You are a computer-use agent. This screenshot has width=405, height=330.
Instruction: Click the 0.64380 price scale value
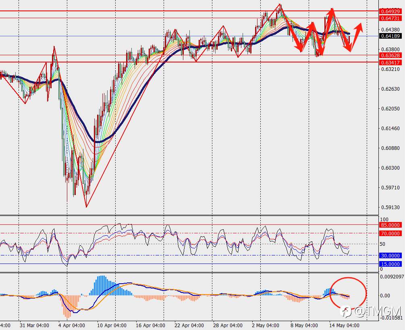point(390,30)
